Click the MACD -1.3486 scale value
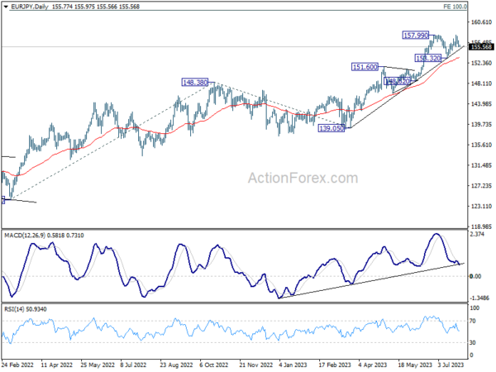The height and width of the screenshot is (372, 496). (479, 298)
